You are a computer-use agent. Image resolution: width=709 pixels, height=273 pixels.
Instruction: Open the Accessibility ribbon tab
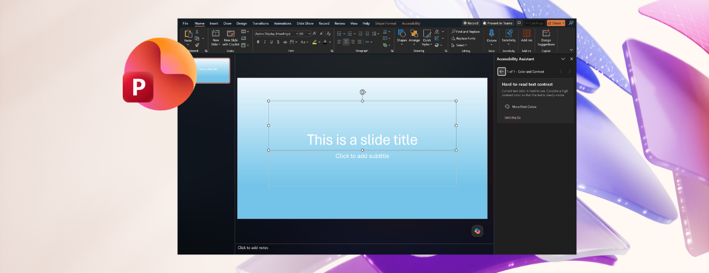click(x=411, y=23)
